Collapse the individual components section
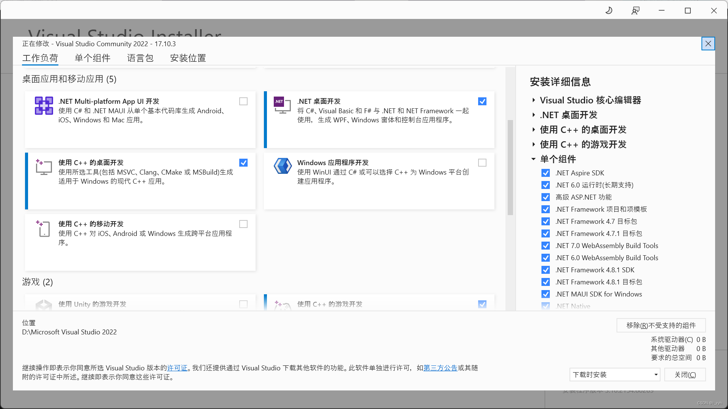 pyautogui.click(x=533, y=159)
